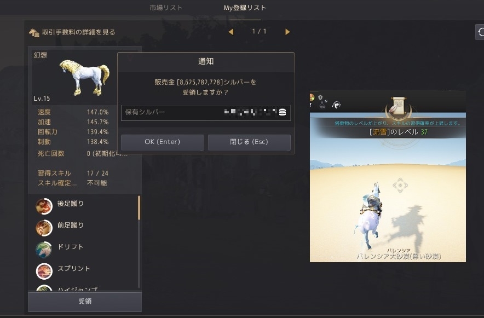Select the My登録リスト tab
484x318 pixels.
[x=245, y=8]
